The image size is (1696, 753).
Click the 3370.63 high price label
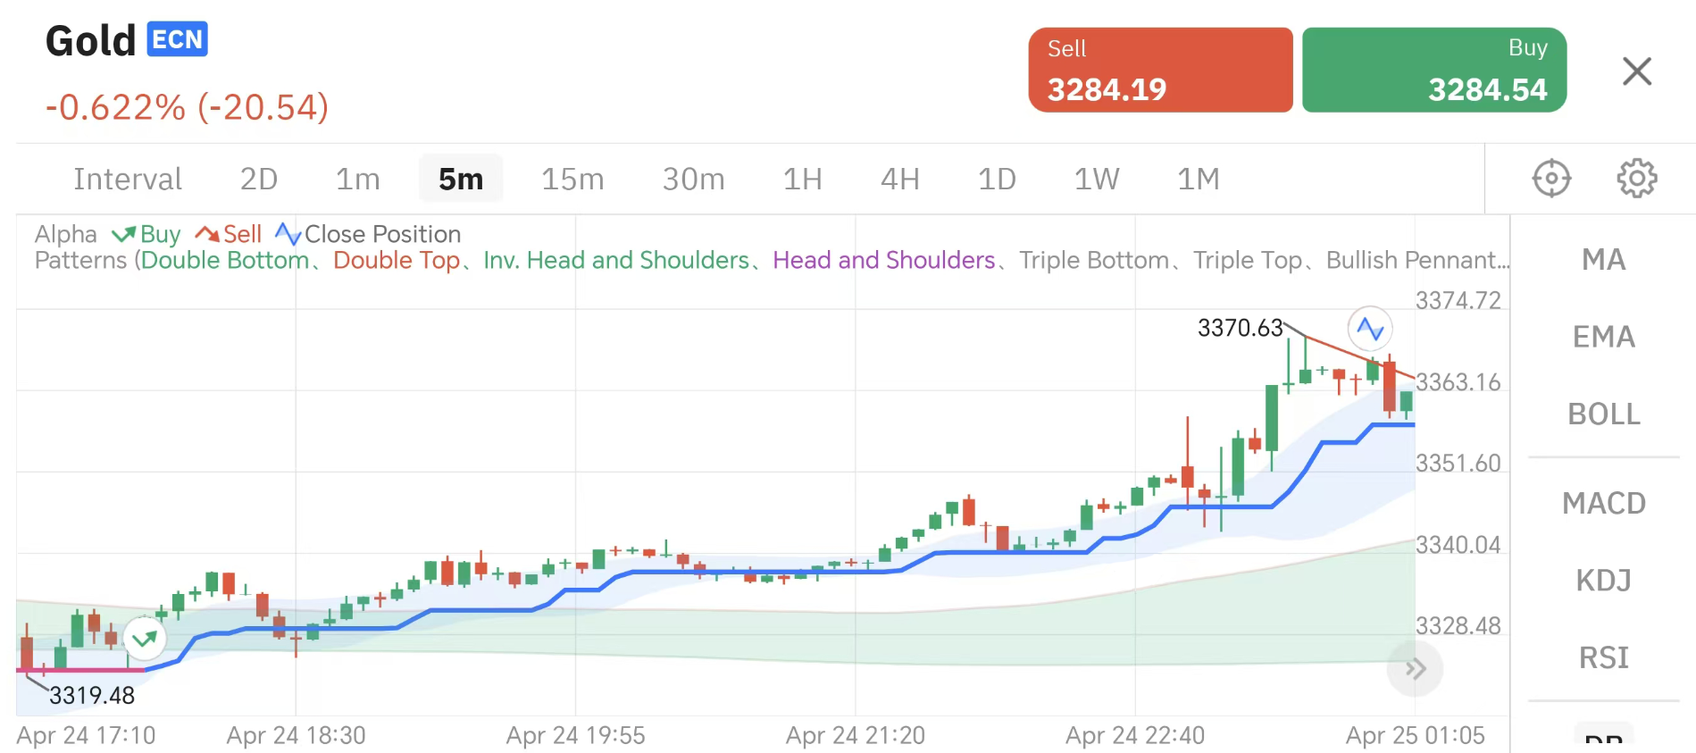[x=1240, y=328]
